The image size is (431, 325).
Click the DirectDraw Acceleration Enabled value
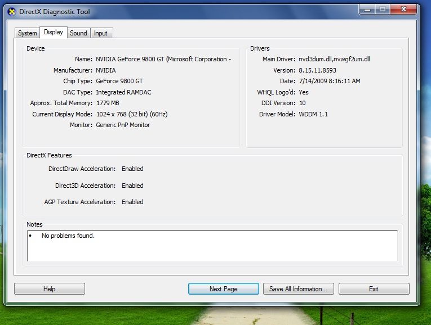coord(132,169)
